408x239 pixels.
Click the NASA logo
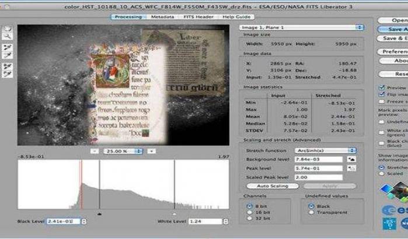coord(404,224)
